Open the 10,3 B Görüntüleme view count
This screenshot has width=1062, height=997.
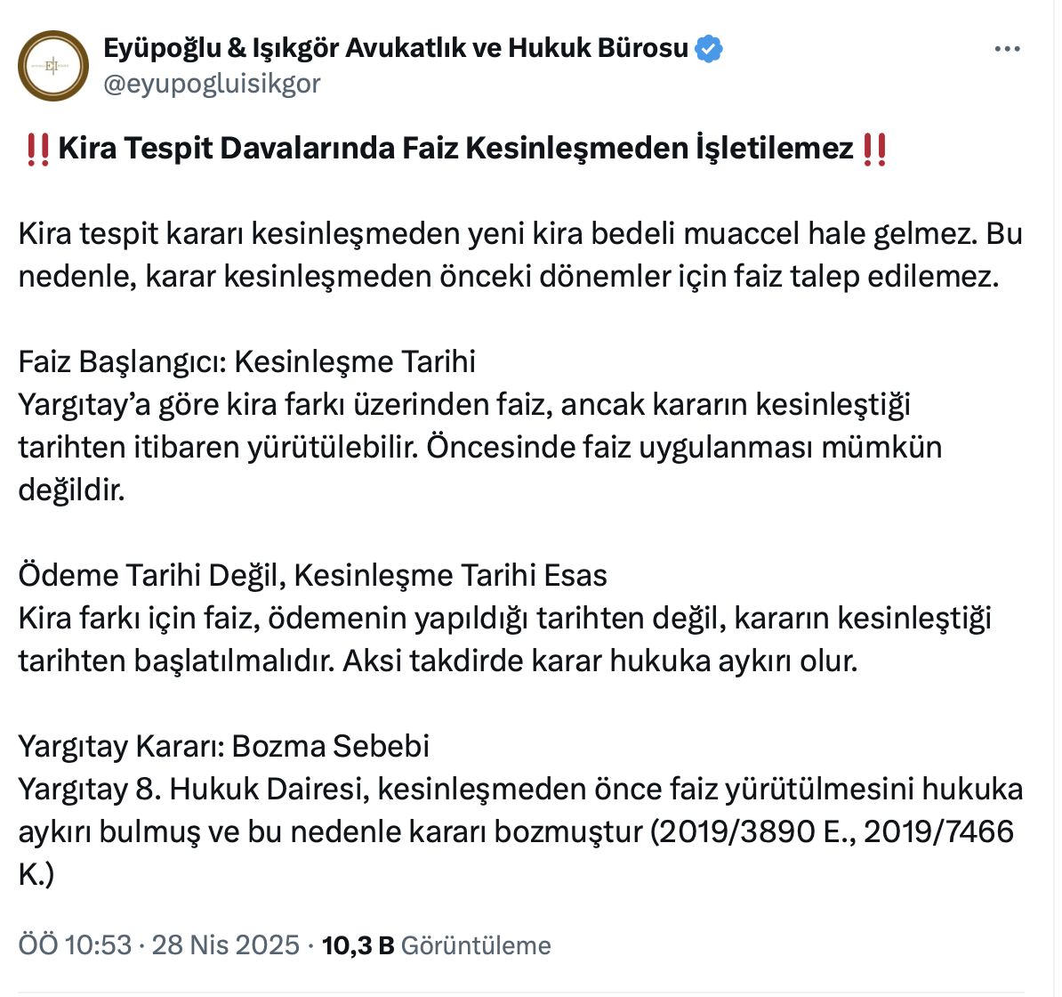point(436,944)
